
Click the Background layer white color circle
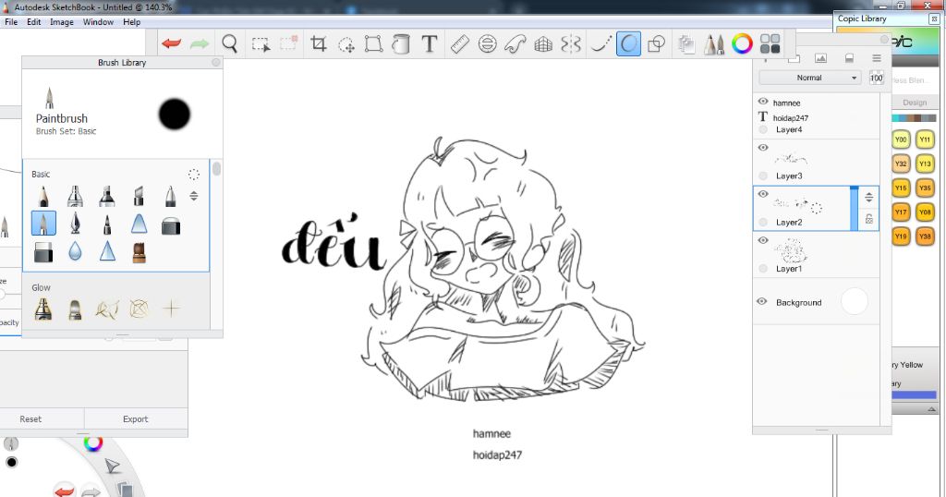coord(855,301)
